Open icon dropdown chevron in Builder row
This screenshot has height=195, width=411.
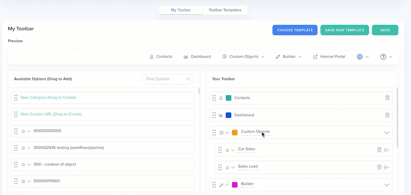pos(227,185)
